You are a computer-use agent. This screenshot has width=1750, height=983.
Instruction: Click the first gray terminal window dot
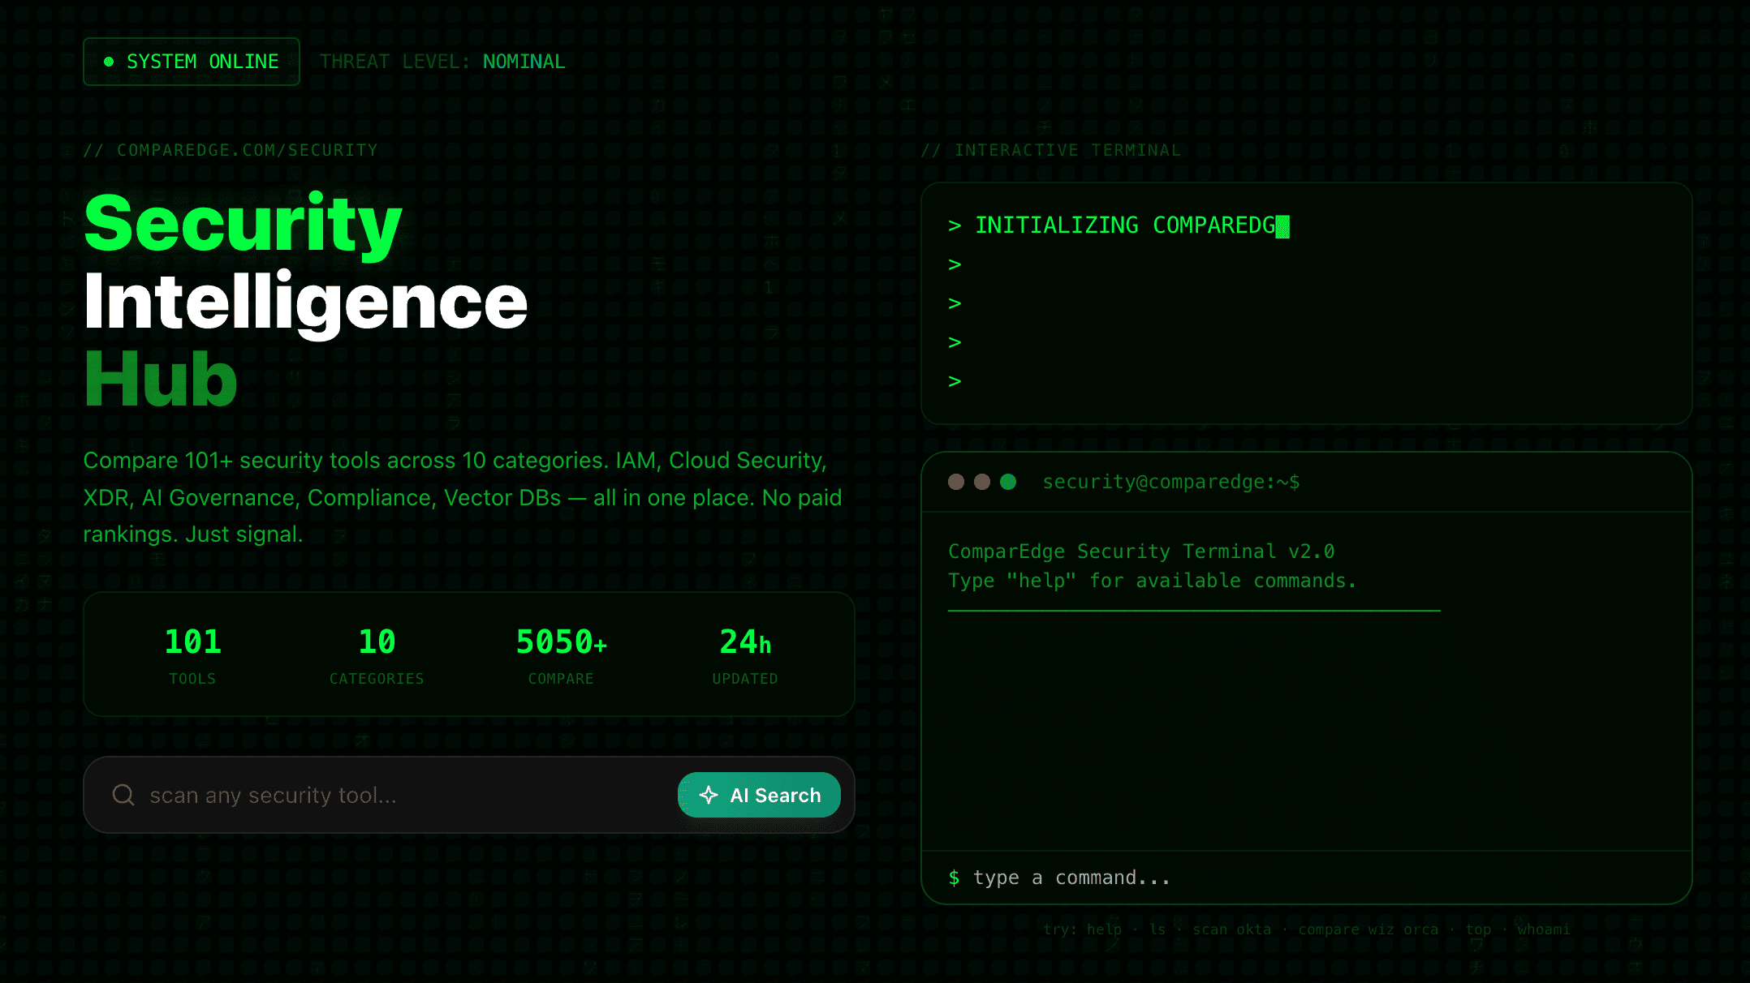tap(956, 482)
